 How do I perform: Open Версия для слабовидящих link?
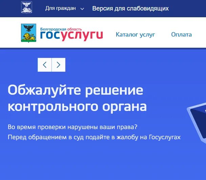[130, 8]
